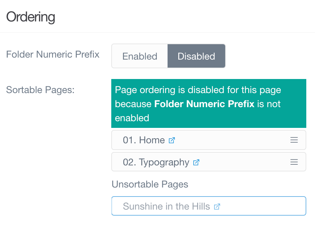Click the Ordering section heading
Viewport: 315px width, 229px height.
point(30,17)
